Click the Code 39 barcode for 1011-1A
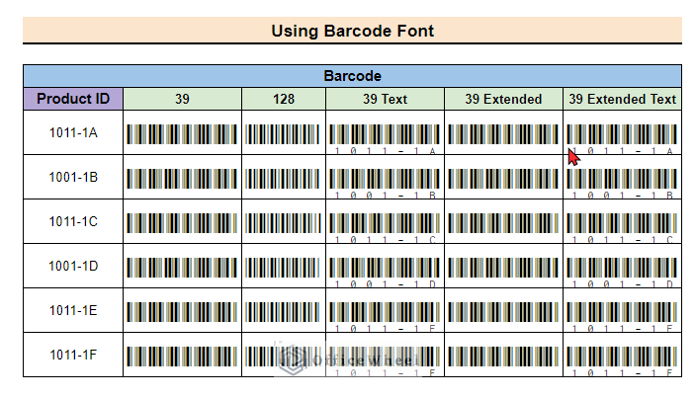 (x=182, y=134)
